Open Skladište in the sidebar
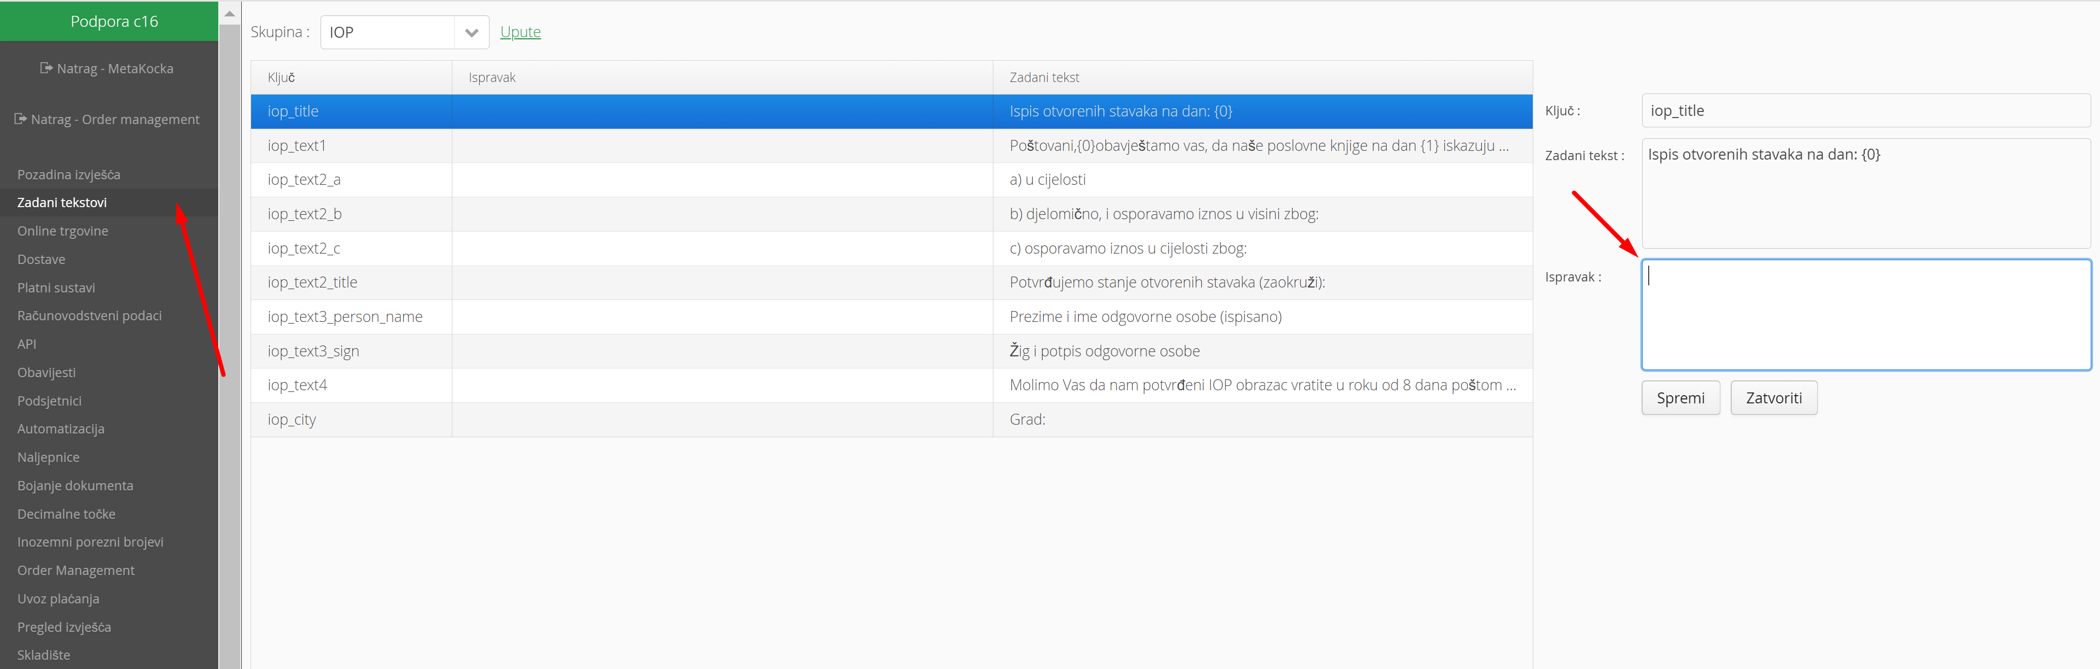Screen dimensions: 2100x669 (x=43, y=655)
